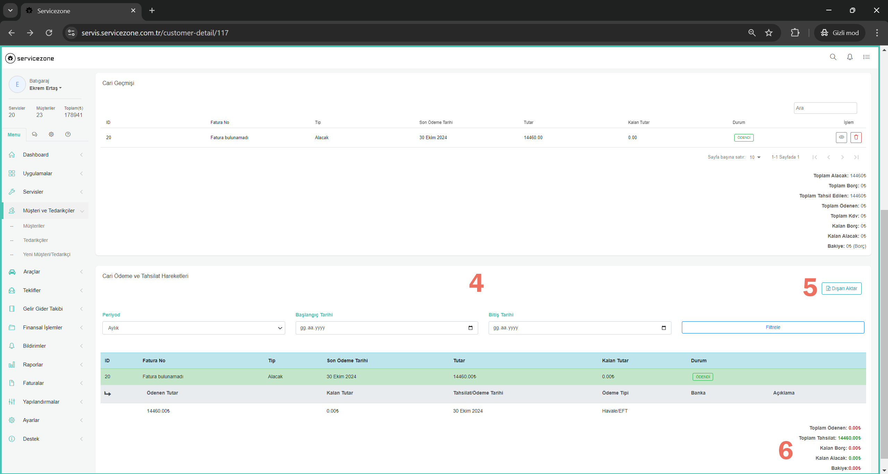Open the gear tab icon next to Menu
The width and height of the screenshot is (888, 474).
pyautogui.click(x=51, y=134)
